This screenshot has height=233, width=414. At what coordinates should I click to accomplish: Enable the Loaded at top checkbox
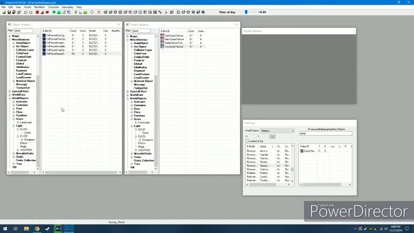click(x=247, y=141)
